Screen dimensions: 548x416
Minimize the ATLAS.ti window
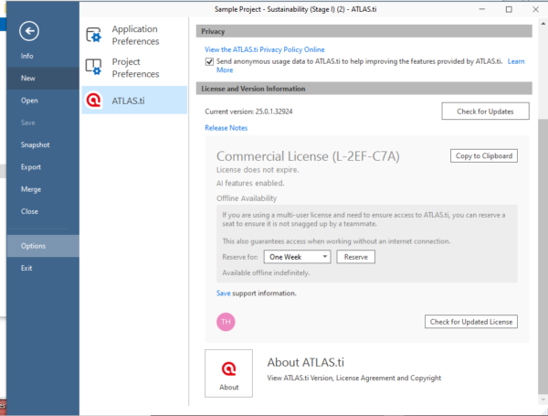tap(482, 9)
